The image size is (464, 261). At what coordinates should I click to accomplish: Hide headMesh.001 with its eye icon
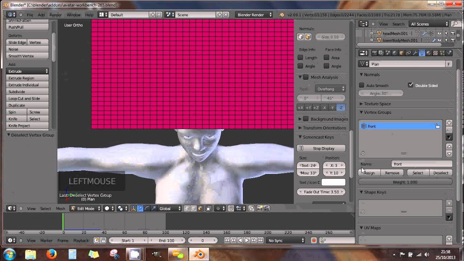click(x=439, y=33)
